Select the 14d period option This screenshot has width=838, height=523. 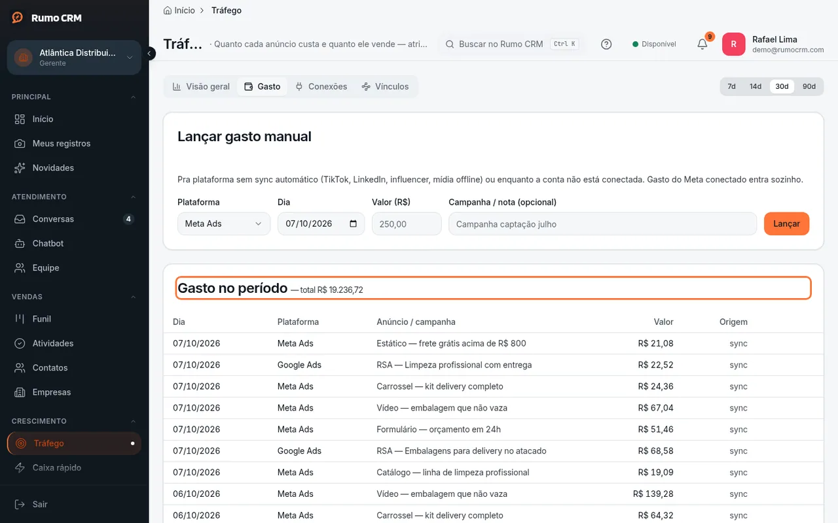[x=756, y=86]
